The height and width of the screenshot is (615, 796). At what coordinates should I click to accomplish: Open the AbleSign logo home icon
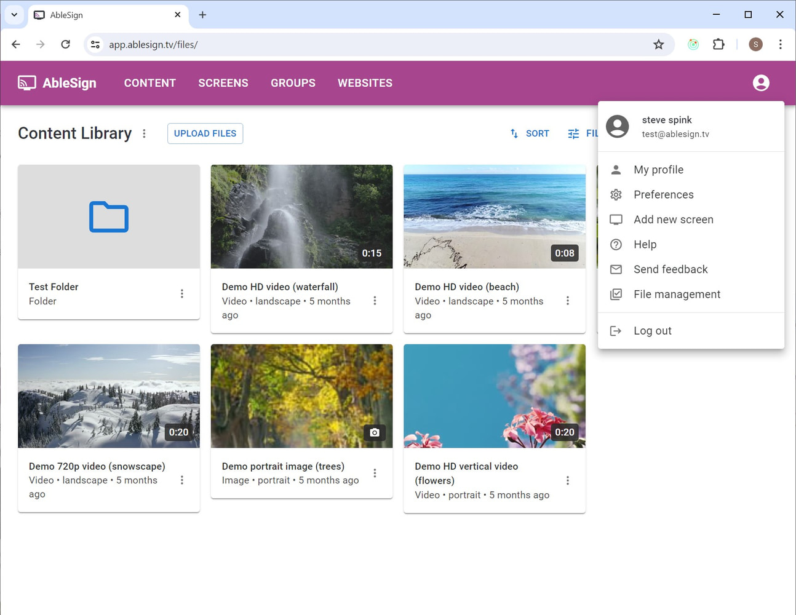point(26,82)
